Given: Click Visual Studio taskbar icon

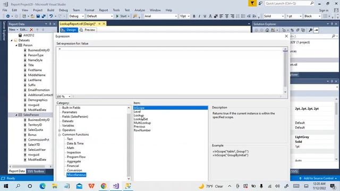Looking at the screenshot, I should click(x=116, y=186).
